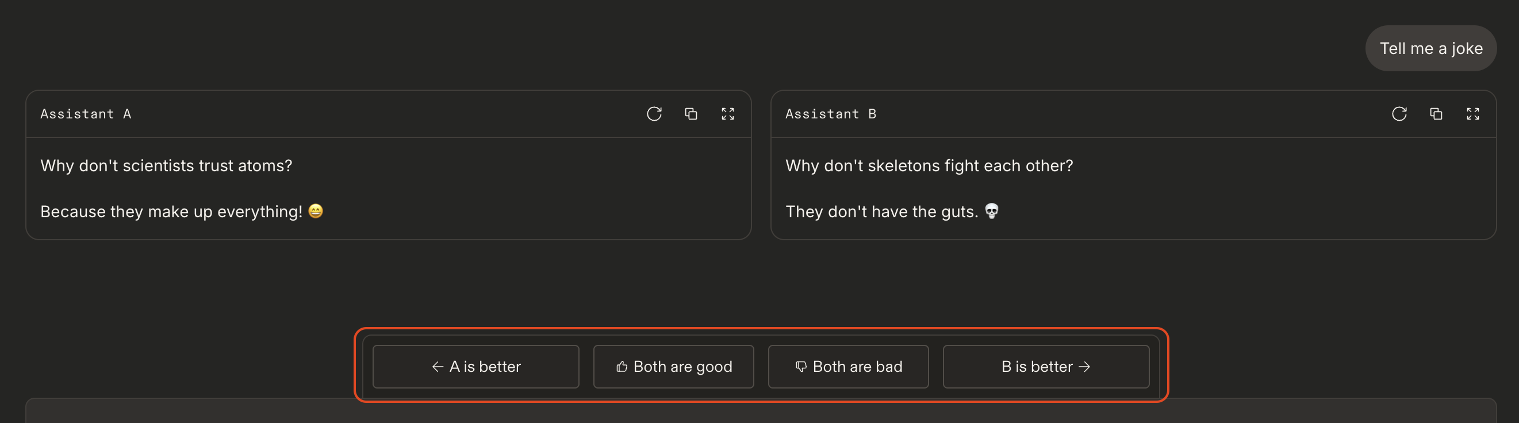Choose the Both are good option
The image size is (1519, 423).
click(x=673, y=367)
